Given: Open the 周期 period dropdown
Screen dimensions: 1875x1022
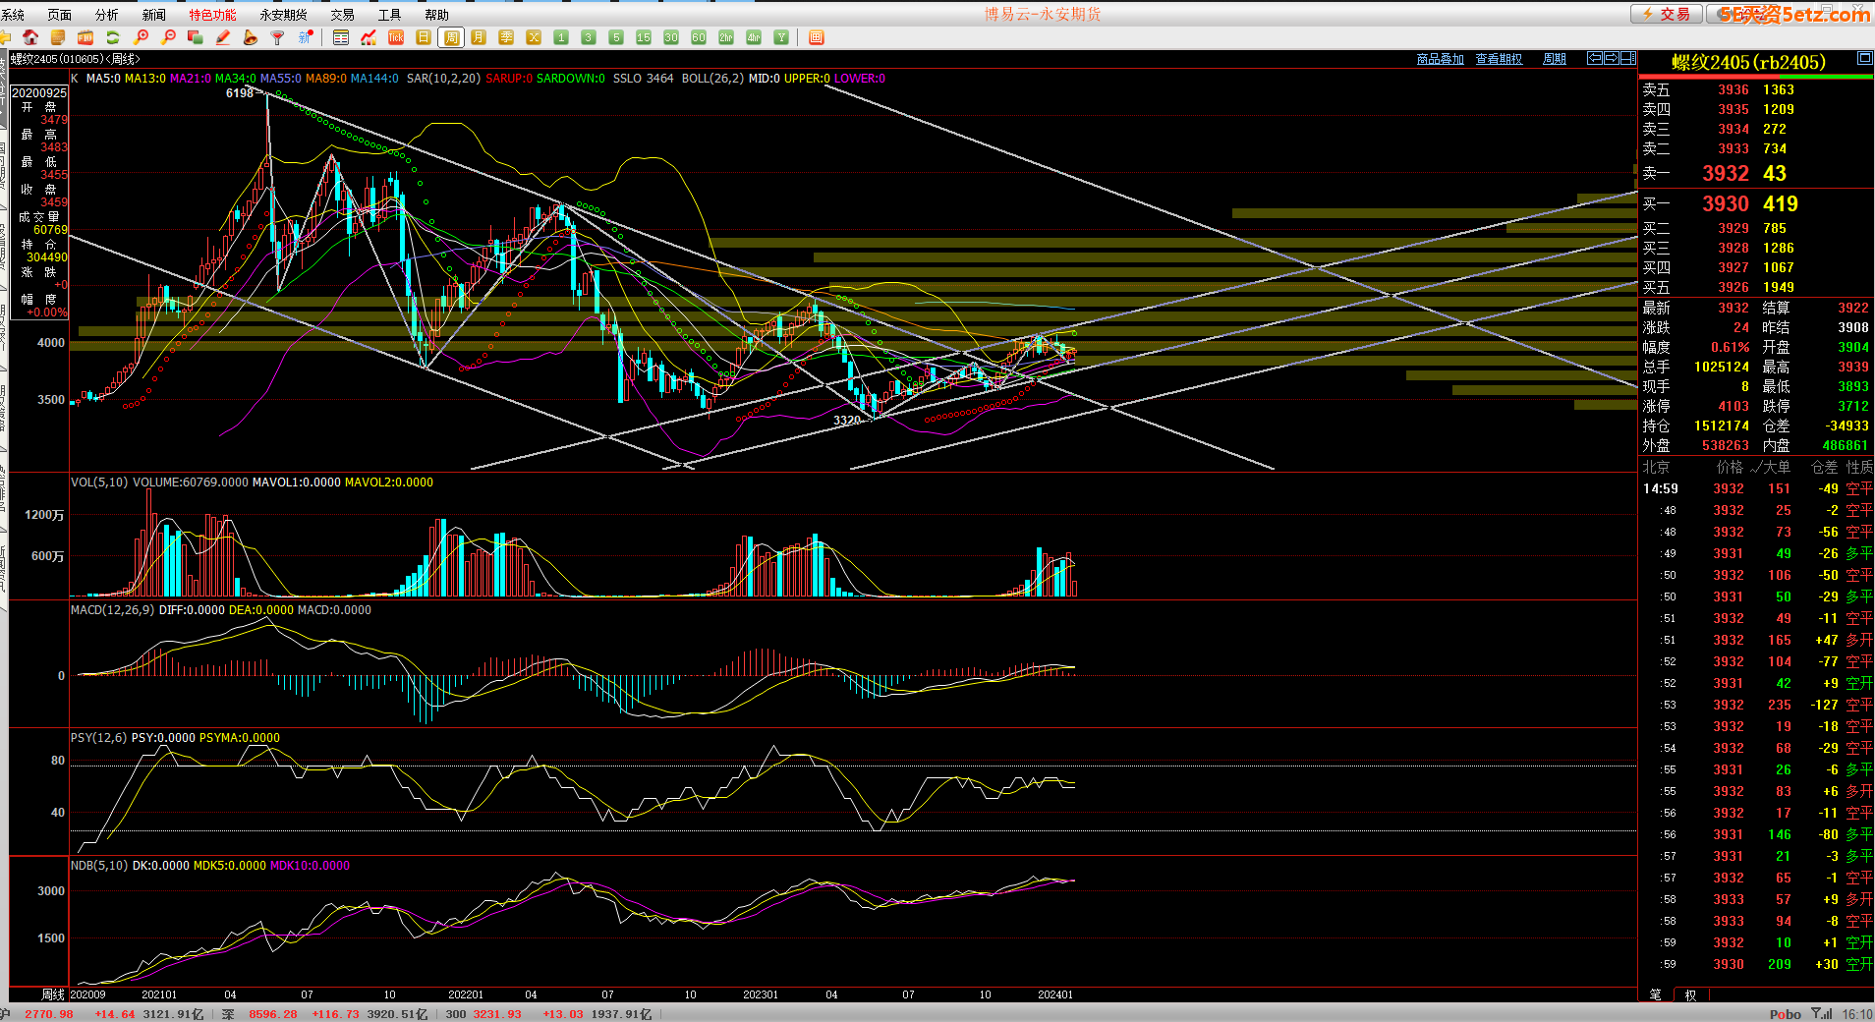Looking at the screenshot, I should point(1554,59).
